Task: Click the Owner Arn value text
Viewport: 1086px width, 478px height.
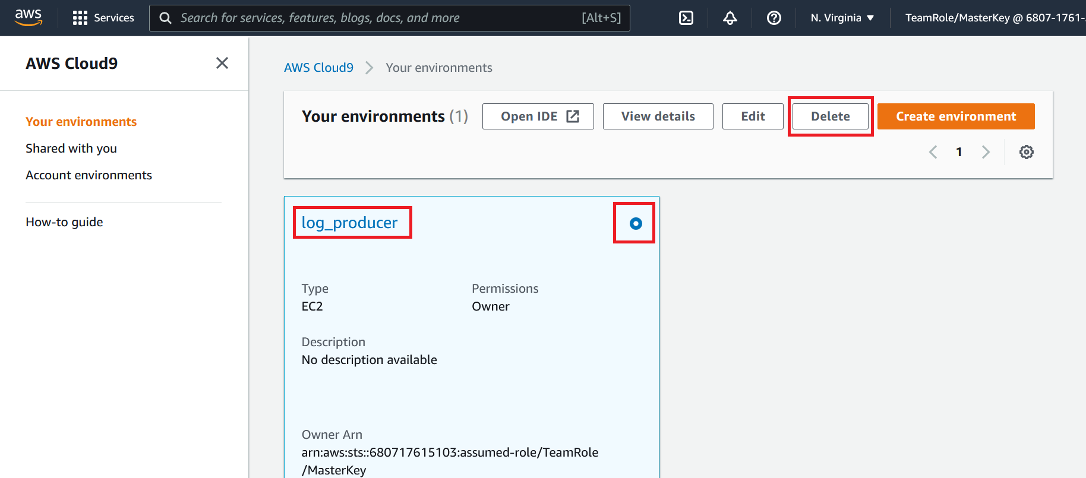Action: tap(450, 461)
